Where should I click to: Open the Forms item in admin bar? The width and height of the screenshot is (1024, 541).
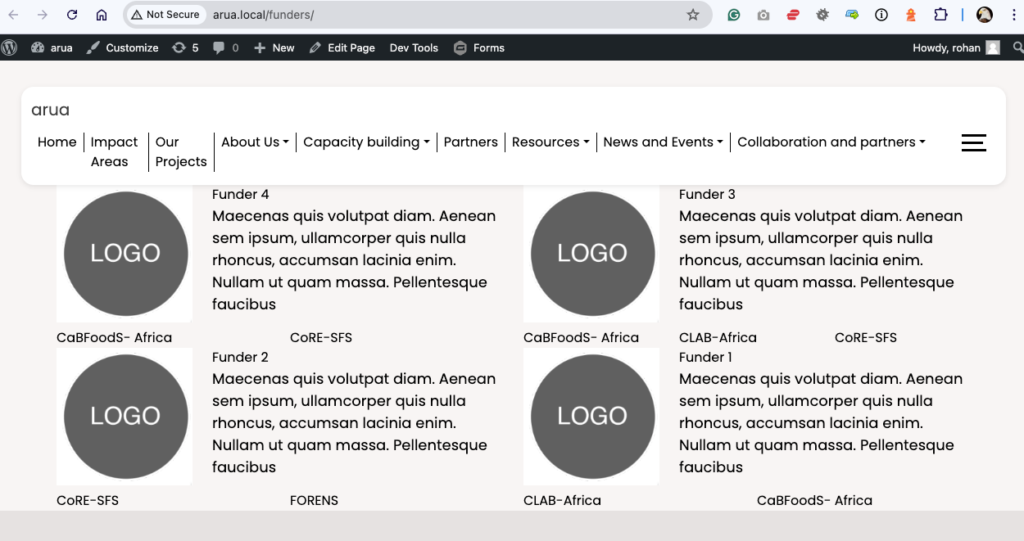[479, 47]
